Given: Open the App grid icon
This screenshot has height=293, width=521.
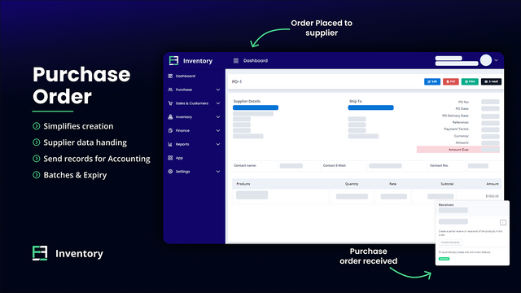Looking at the screenshot, I should tap(170, 158).
